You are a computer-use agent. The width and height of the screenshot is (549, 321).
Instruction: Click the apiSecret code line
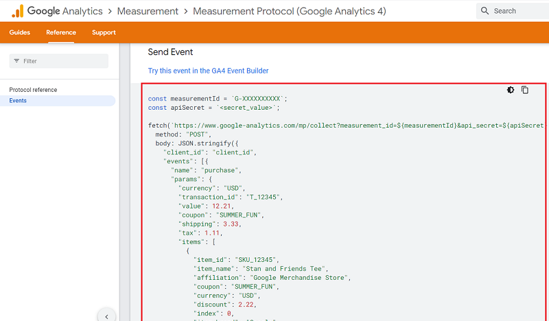click(213, 108)
